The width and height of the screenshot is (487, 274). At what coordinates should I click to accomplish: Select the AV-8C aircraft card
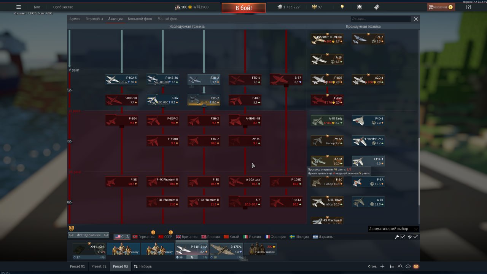pyautogui.click(x=245, y=141)
